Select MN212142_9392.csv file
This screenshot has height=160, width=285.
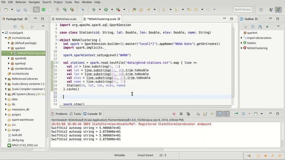point(25,145)
